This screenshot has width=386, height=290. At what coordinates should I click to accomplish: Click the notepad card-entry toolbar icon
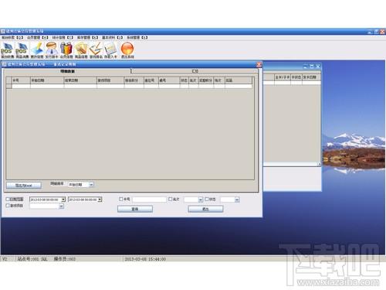[x=110, y=48]
